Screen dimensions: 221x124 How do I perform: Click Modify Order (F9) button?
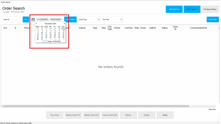(92, 115)
